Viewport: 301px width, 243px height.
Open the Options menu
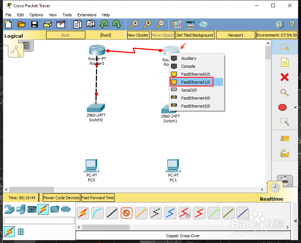click(36, 15)
